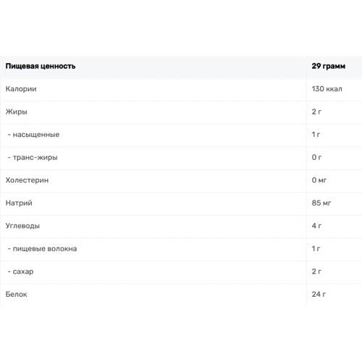Click the 'Белок' row label
362x362 pixels.
point(16,294)
